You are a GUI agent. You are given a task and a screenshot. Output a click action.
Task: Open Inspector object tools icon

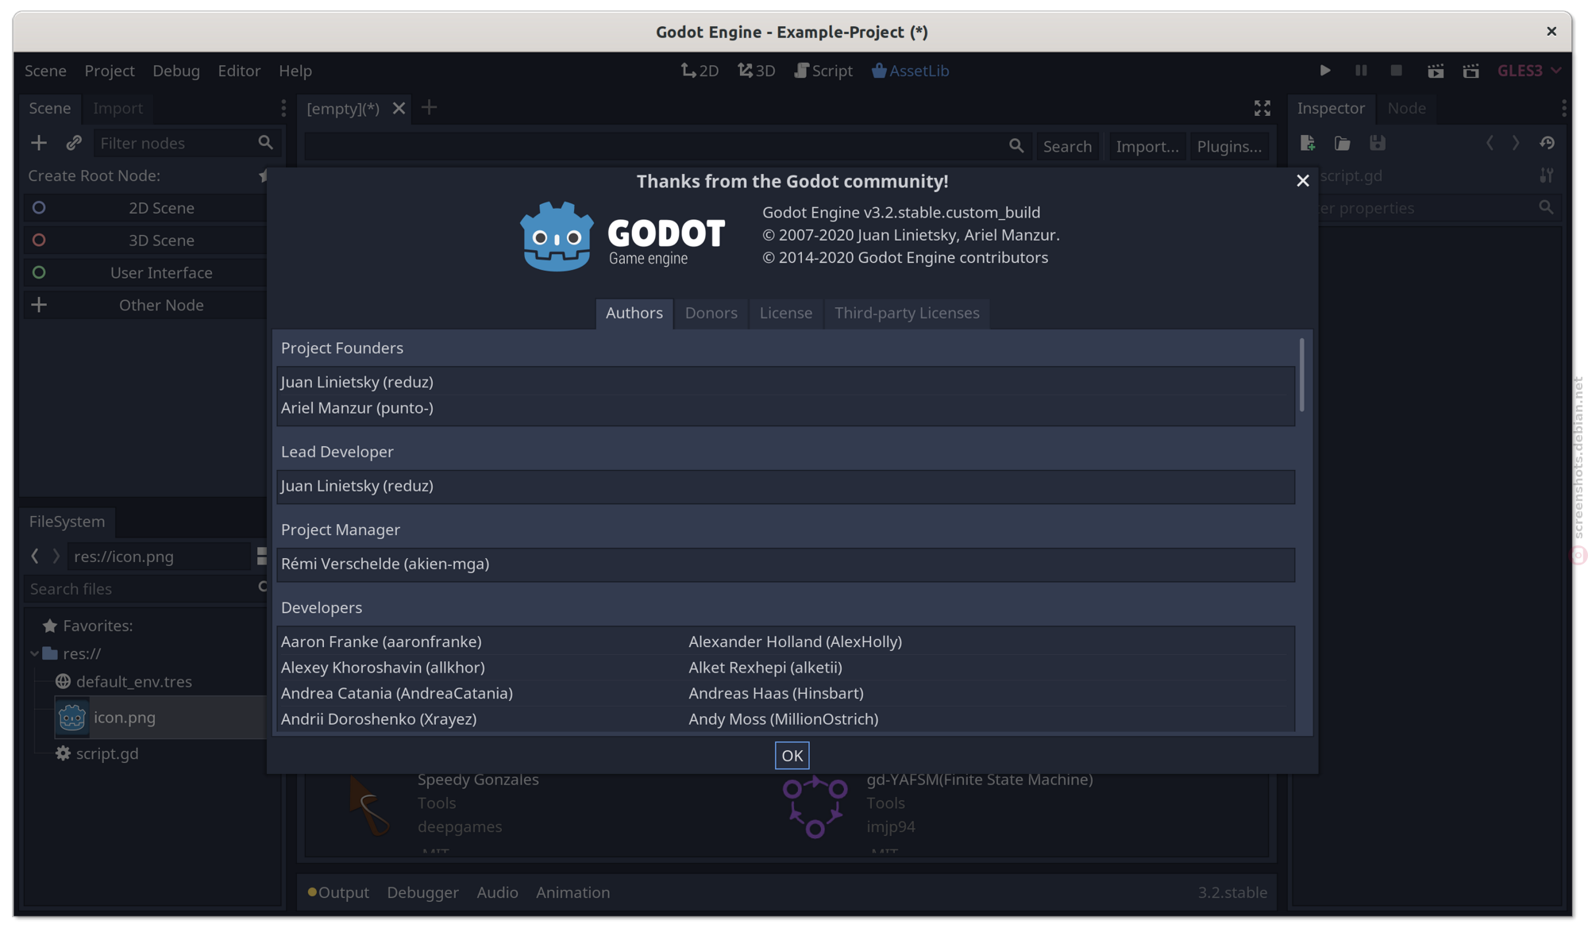coord(1546,175)
